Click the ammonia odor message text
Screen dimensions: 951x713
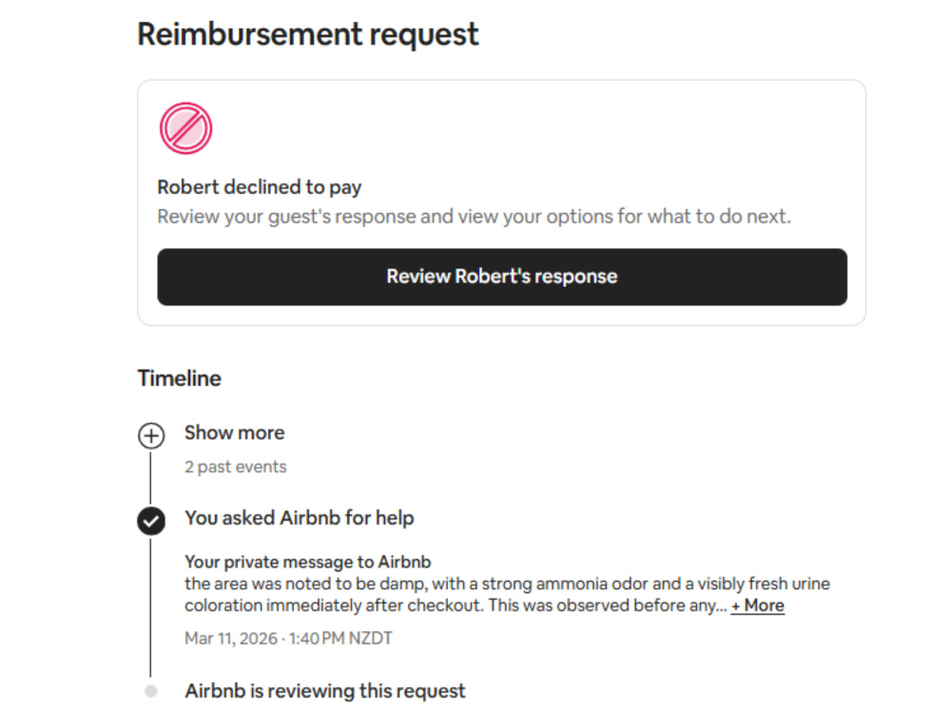[x=507, y=584]
